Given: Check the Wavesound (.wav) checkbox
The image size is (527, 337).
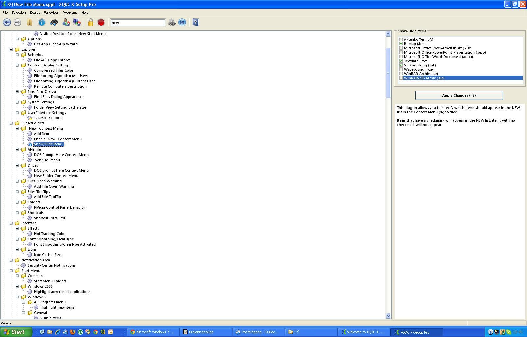Looking at the screenshot, I should (401, 69).
